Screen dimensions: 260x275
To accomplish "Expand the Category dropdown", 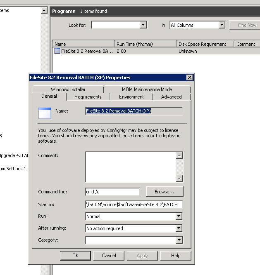I will tap(179, 240).
